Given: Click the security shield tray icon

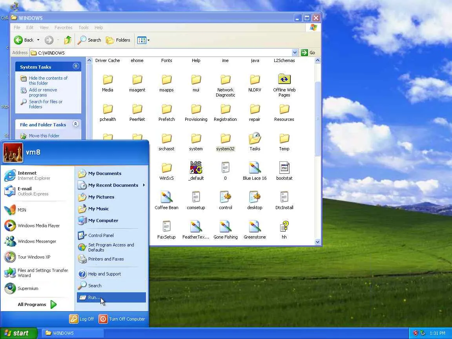Looking at the screenshot, I should click(416, 333).
